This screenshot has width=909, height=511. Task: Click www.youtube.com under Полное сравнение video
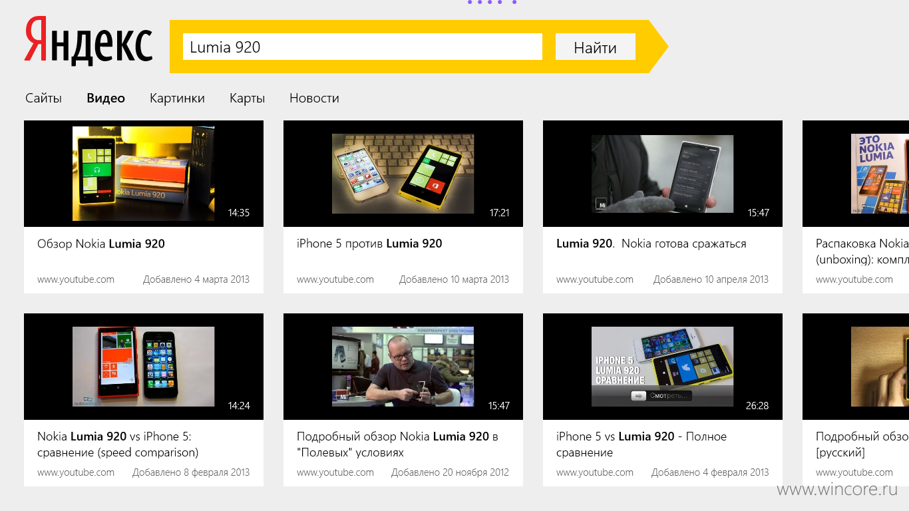click(x=595, y=472)
